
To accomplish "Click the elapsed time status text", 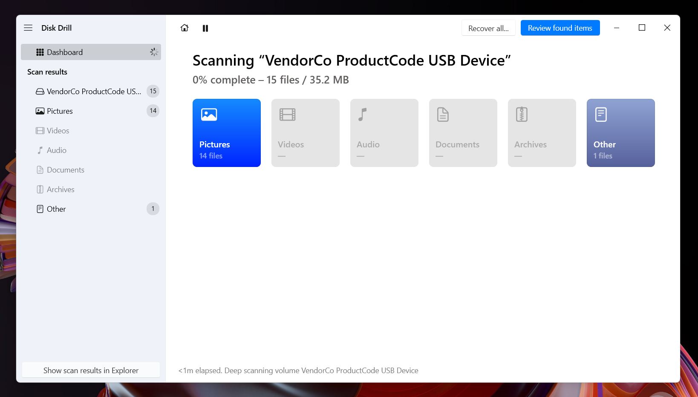I will (298, 370).
